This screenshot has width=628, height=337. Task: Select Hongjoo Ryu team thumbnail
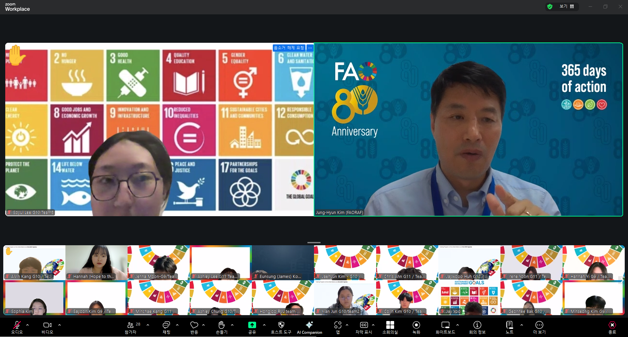point(283,298)
